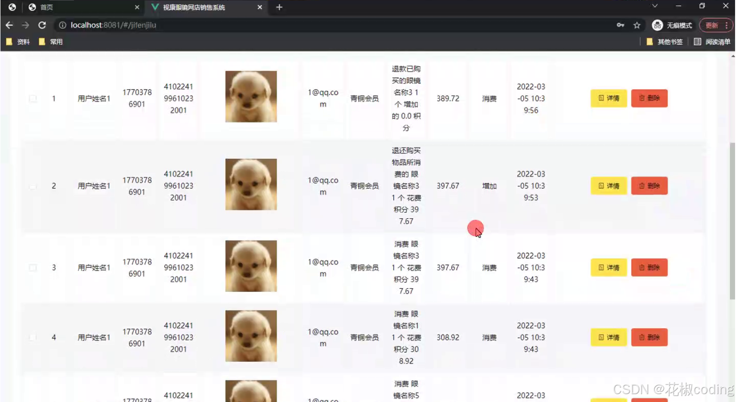Click puppy avatar thumbnail in row 4
Image resolution: width=736 pixels, height=402 pixels.
click(x=251, y=336)
